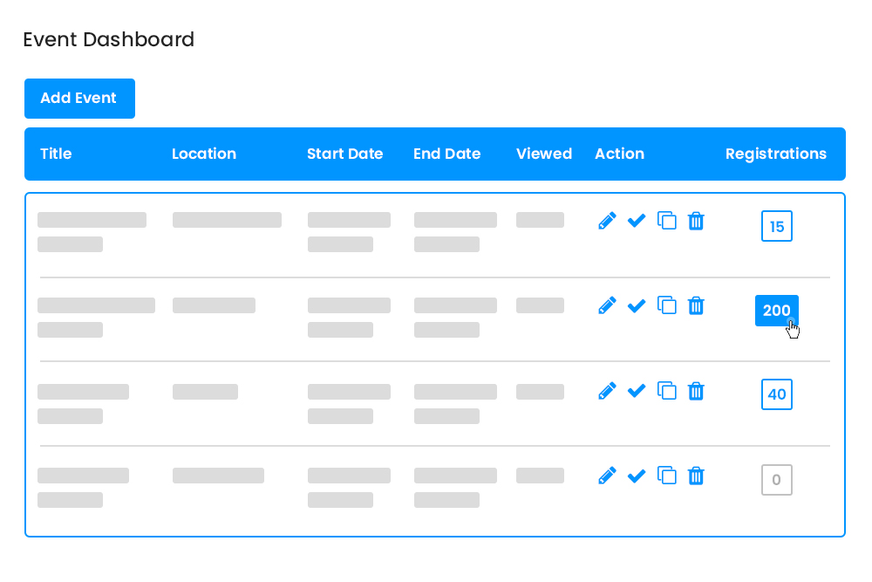Delete the fourth event using the trash icon
The height and width of the screenshot is (582, 872).
click(x=696, y=476)
